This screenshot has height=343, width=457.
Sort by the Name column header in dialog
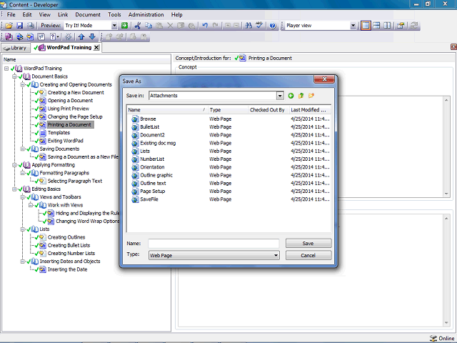167,110
